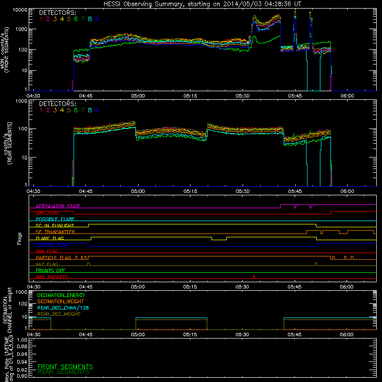Click the ECLIPSE_FLAG label
The image size is (382, 382).
(52, 245)
